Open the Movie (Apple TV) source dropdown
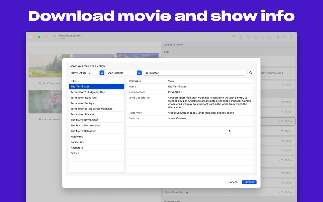 (87, 73)
